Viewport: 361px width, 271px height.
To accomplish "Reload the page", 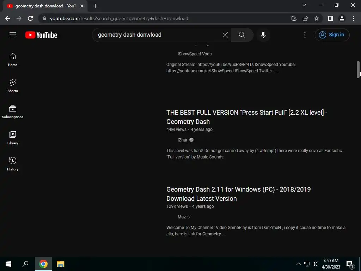I will pyautogui.click(x=30, y=18).
